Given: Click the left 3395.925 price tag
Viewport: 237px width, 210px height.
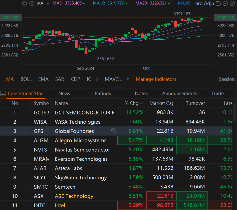Looking at the screenshot, I should click(x=11, y=18).
